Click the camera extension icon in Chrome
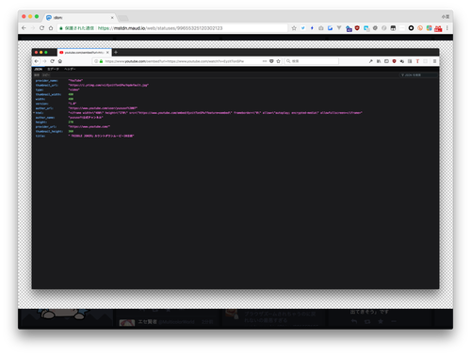 pyautogui.click(x=321, y=28)
